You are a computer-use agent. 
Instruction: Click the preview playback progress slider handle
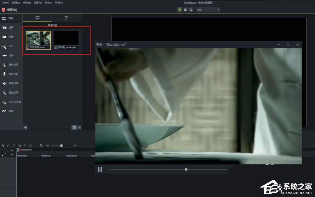186,169
